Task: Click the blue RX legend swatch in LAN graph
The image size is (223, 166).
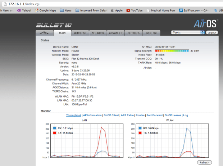Action: (55, 128)
